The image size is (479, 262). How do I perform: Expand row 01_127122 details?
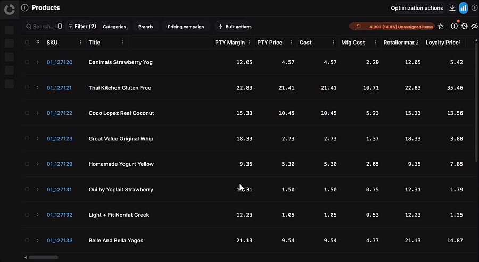click(38, 113)
